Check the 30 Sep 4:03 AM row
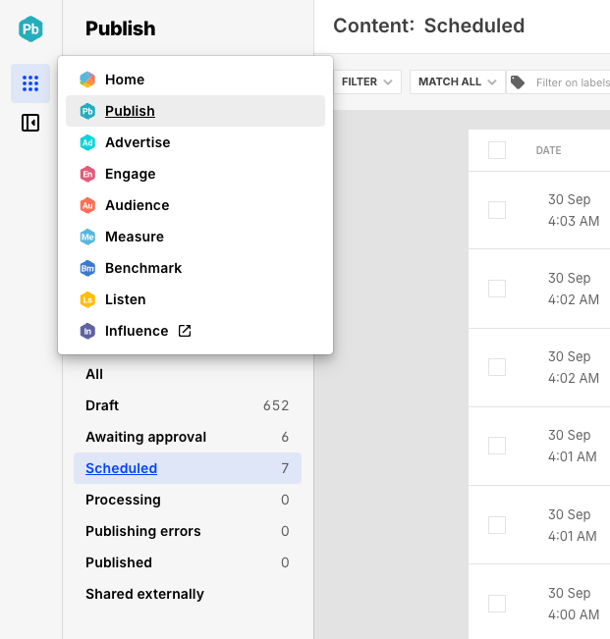610x639 pixels. 497,210
